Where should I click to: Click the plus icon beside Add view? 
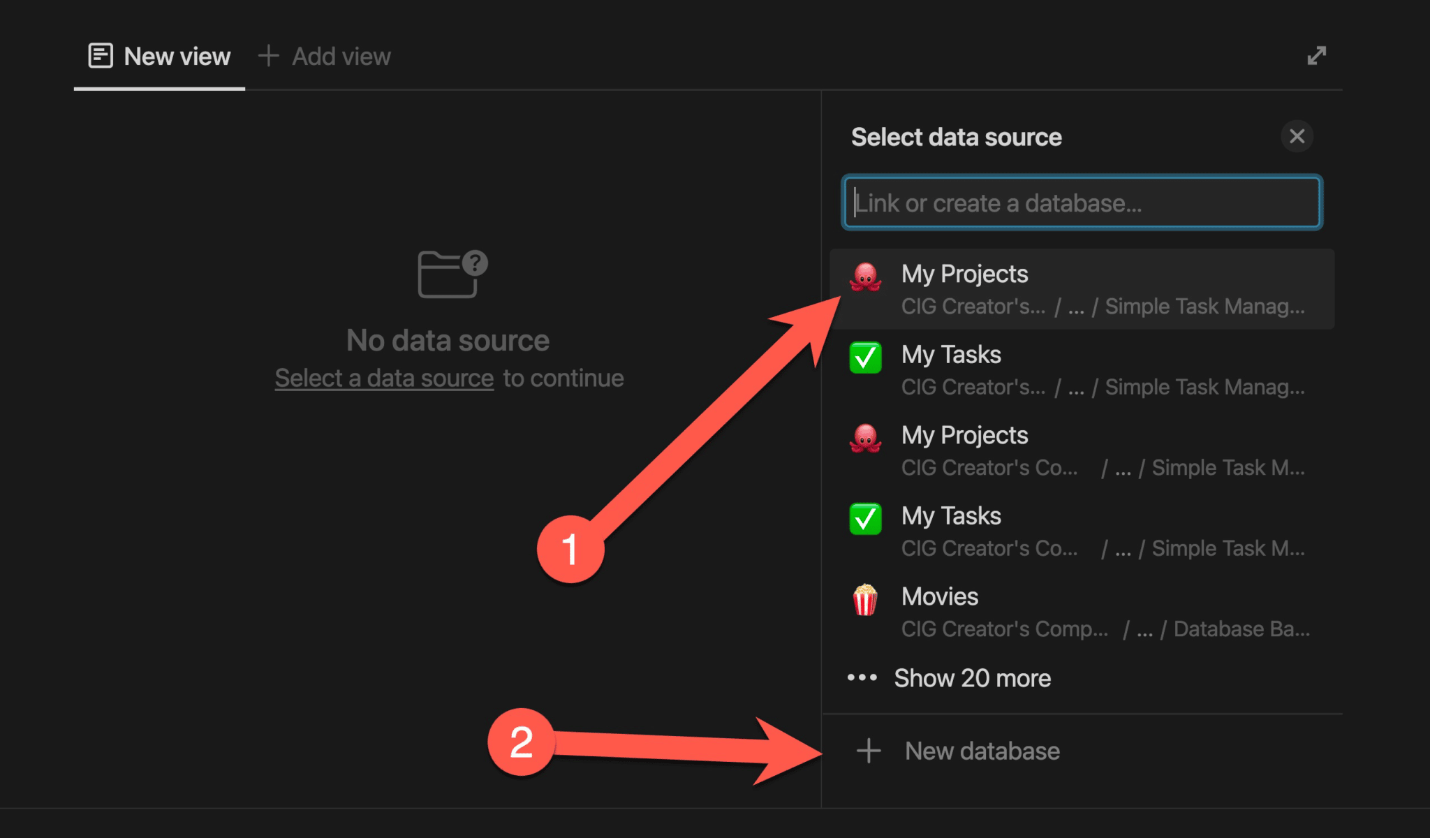(x=269, y=56)
